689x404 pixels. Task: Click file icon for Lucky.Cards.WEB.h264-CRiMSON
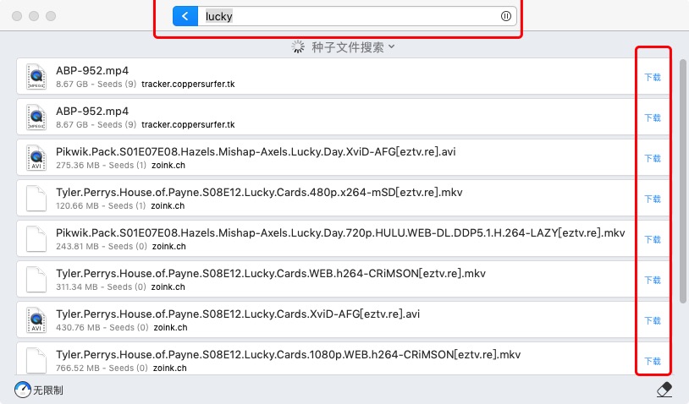pos(36,280)
